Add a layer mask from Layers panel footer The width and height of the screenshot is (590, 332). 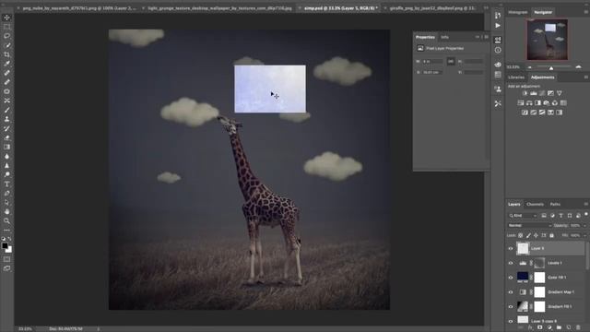[540, 328]
